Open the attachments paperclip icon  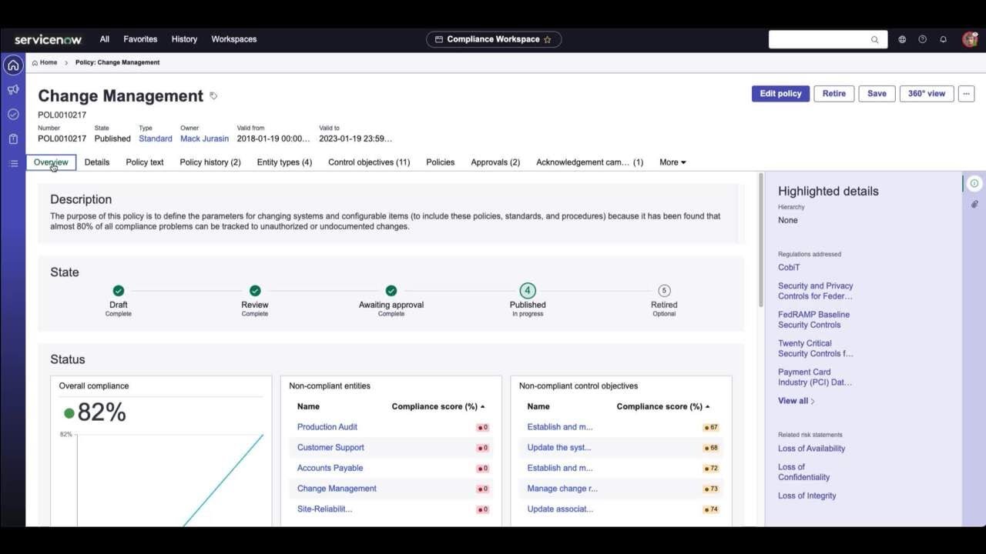click(x=974, y=205)
